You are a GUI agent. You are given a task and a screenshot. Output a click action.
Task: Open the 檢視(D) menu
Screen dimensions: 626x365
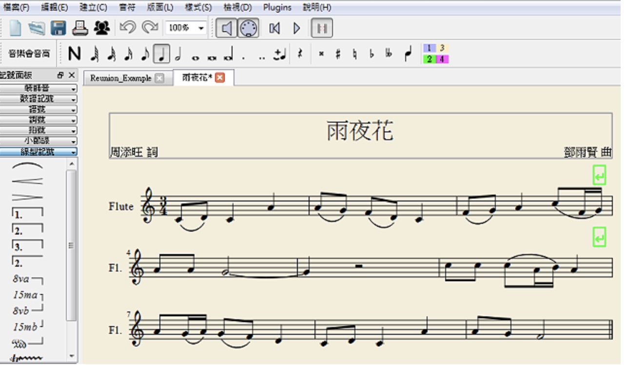[x=237, y=7]
